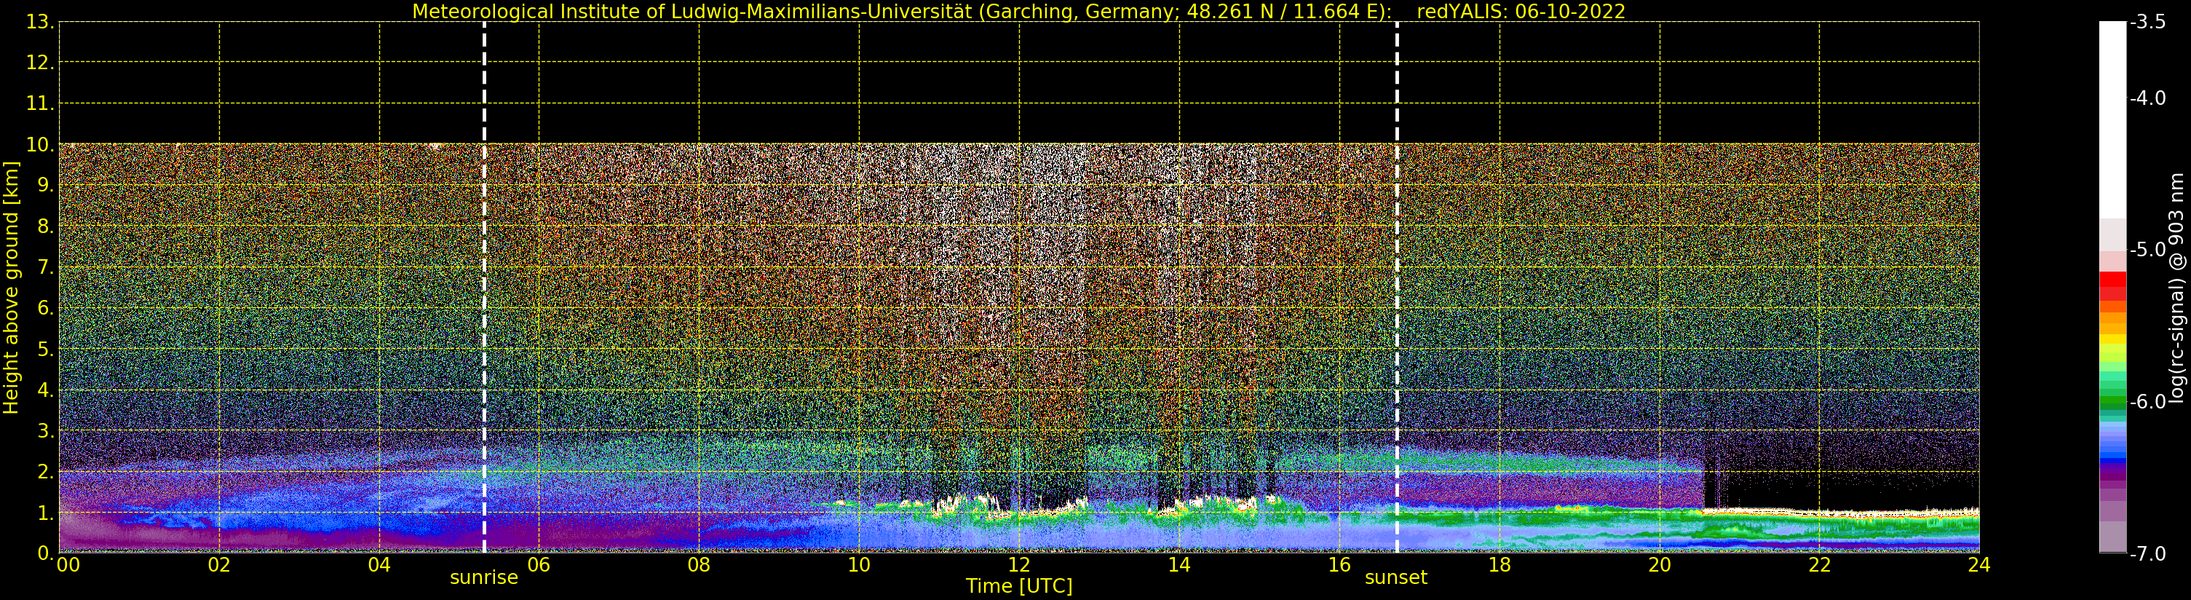Click the colorbar label '-4.0'
The image size is (2191, 600).
2147,98
